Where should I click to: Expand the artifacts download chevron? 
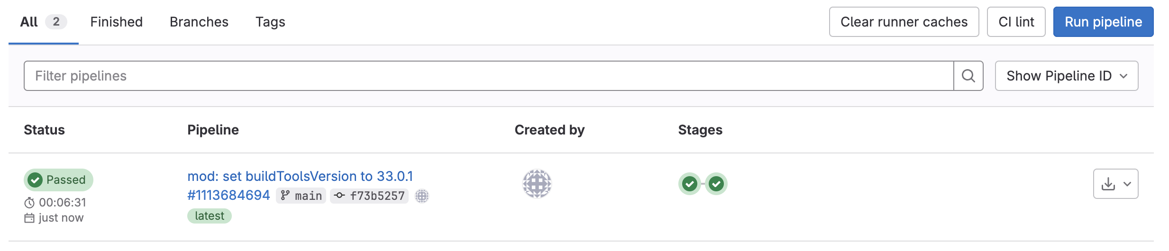click(1127, 184)
